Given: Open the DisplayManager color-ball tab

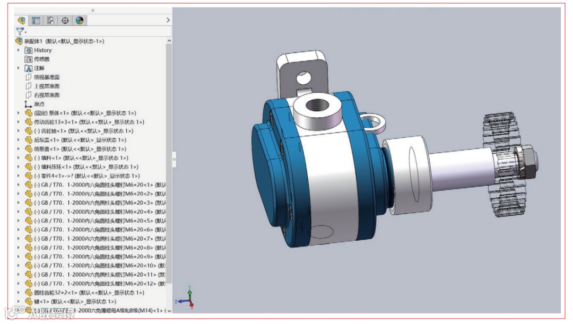Looking at the screenshot, I should coord(80,21).
